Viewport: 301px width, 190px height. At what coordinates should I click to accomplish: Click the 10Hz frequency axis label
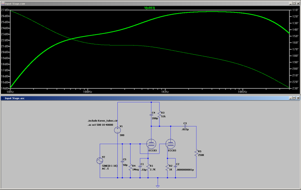[10, 92]
